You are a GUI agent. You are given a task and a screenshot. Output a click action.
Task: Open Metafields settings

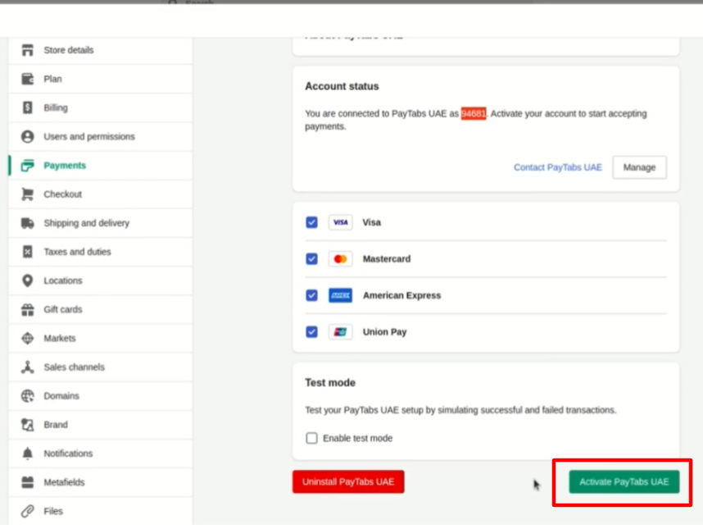pyautogui.click(x=101, y=482)
